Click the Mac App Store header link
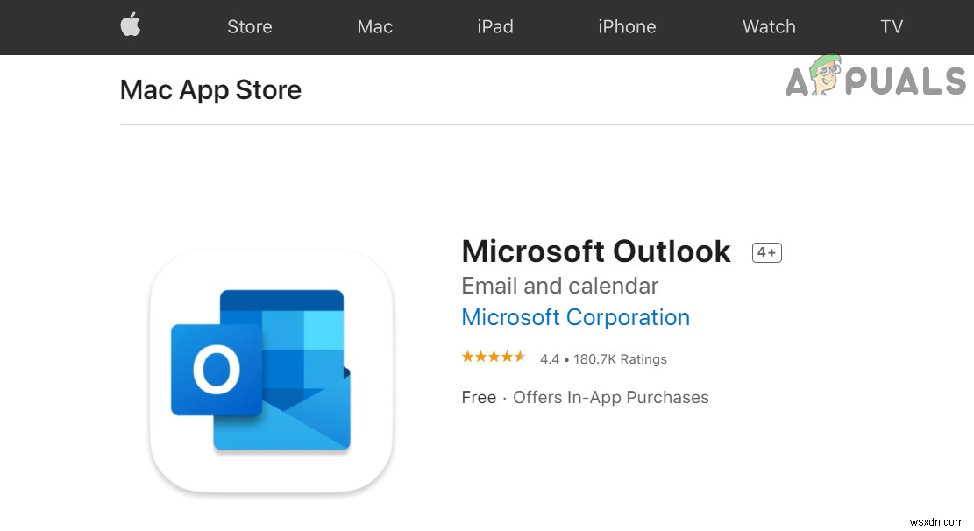The width and height of the screenshot is (974, 531). click(210, 89)
